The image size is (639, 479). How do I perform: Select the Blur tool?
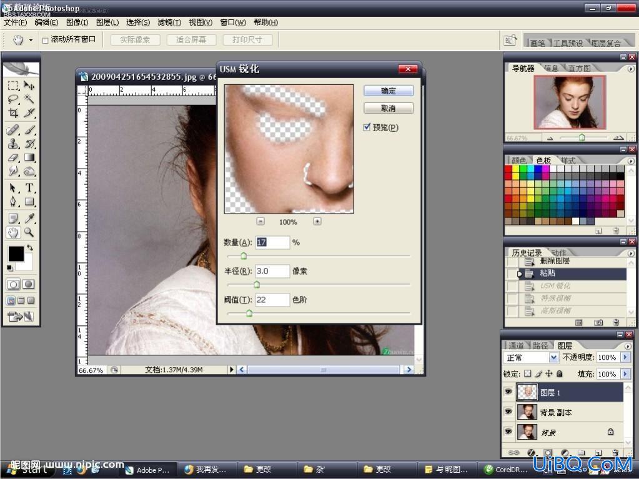pyautogui.click(x=13, y=170)
